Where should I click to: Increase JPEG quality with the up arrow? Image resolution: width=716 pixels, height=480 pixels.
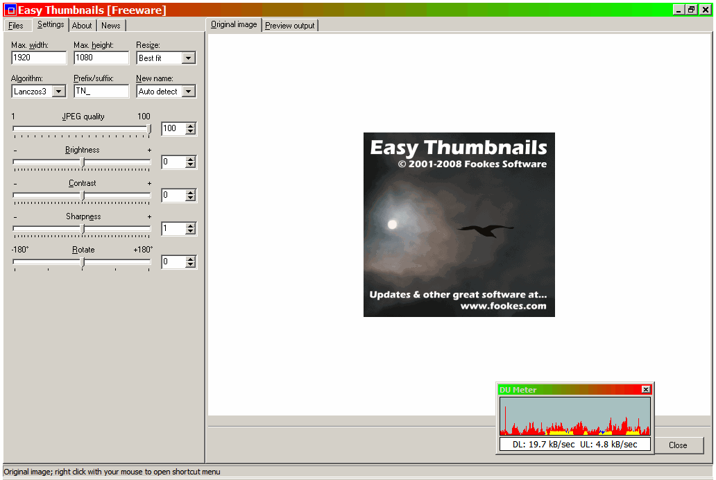[x=190, y=126]
